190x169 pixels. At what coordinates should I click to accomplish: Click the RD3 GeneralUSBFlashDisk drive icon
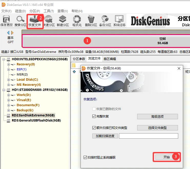point(8,120)
